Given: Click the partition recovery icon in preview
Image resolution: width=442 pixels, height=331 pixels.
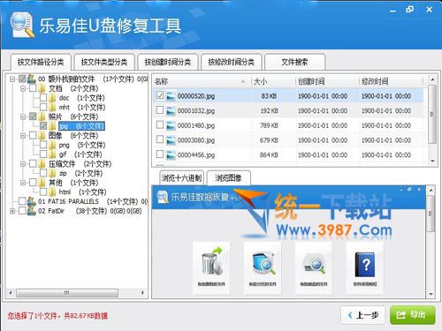Looking at the screenshot, I should pyautogui.click(x=263, y=262).
